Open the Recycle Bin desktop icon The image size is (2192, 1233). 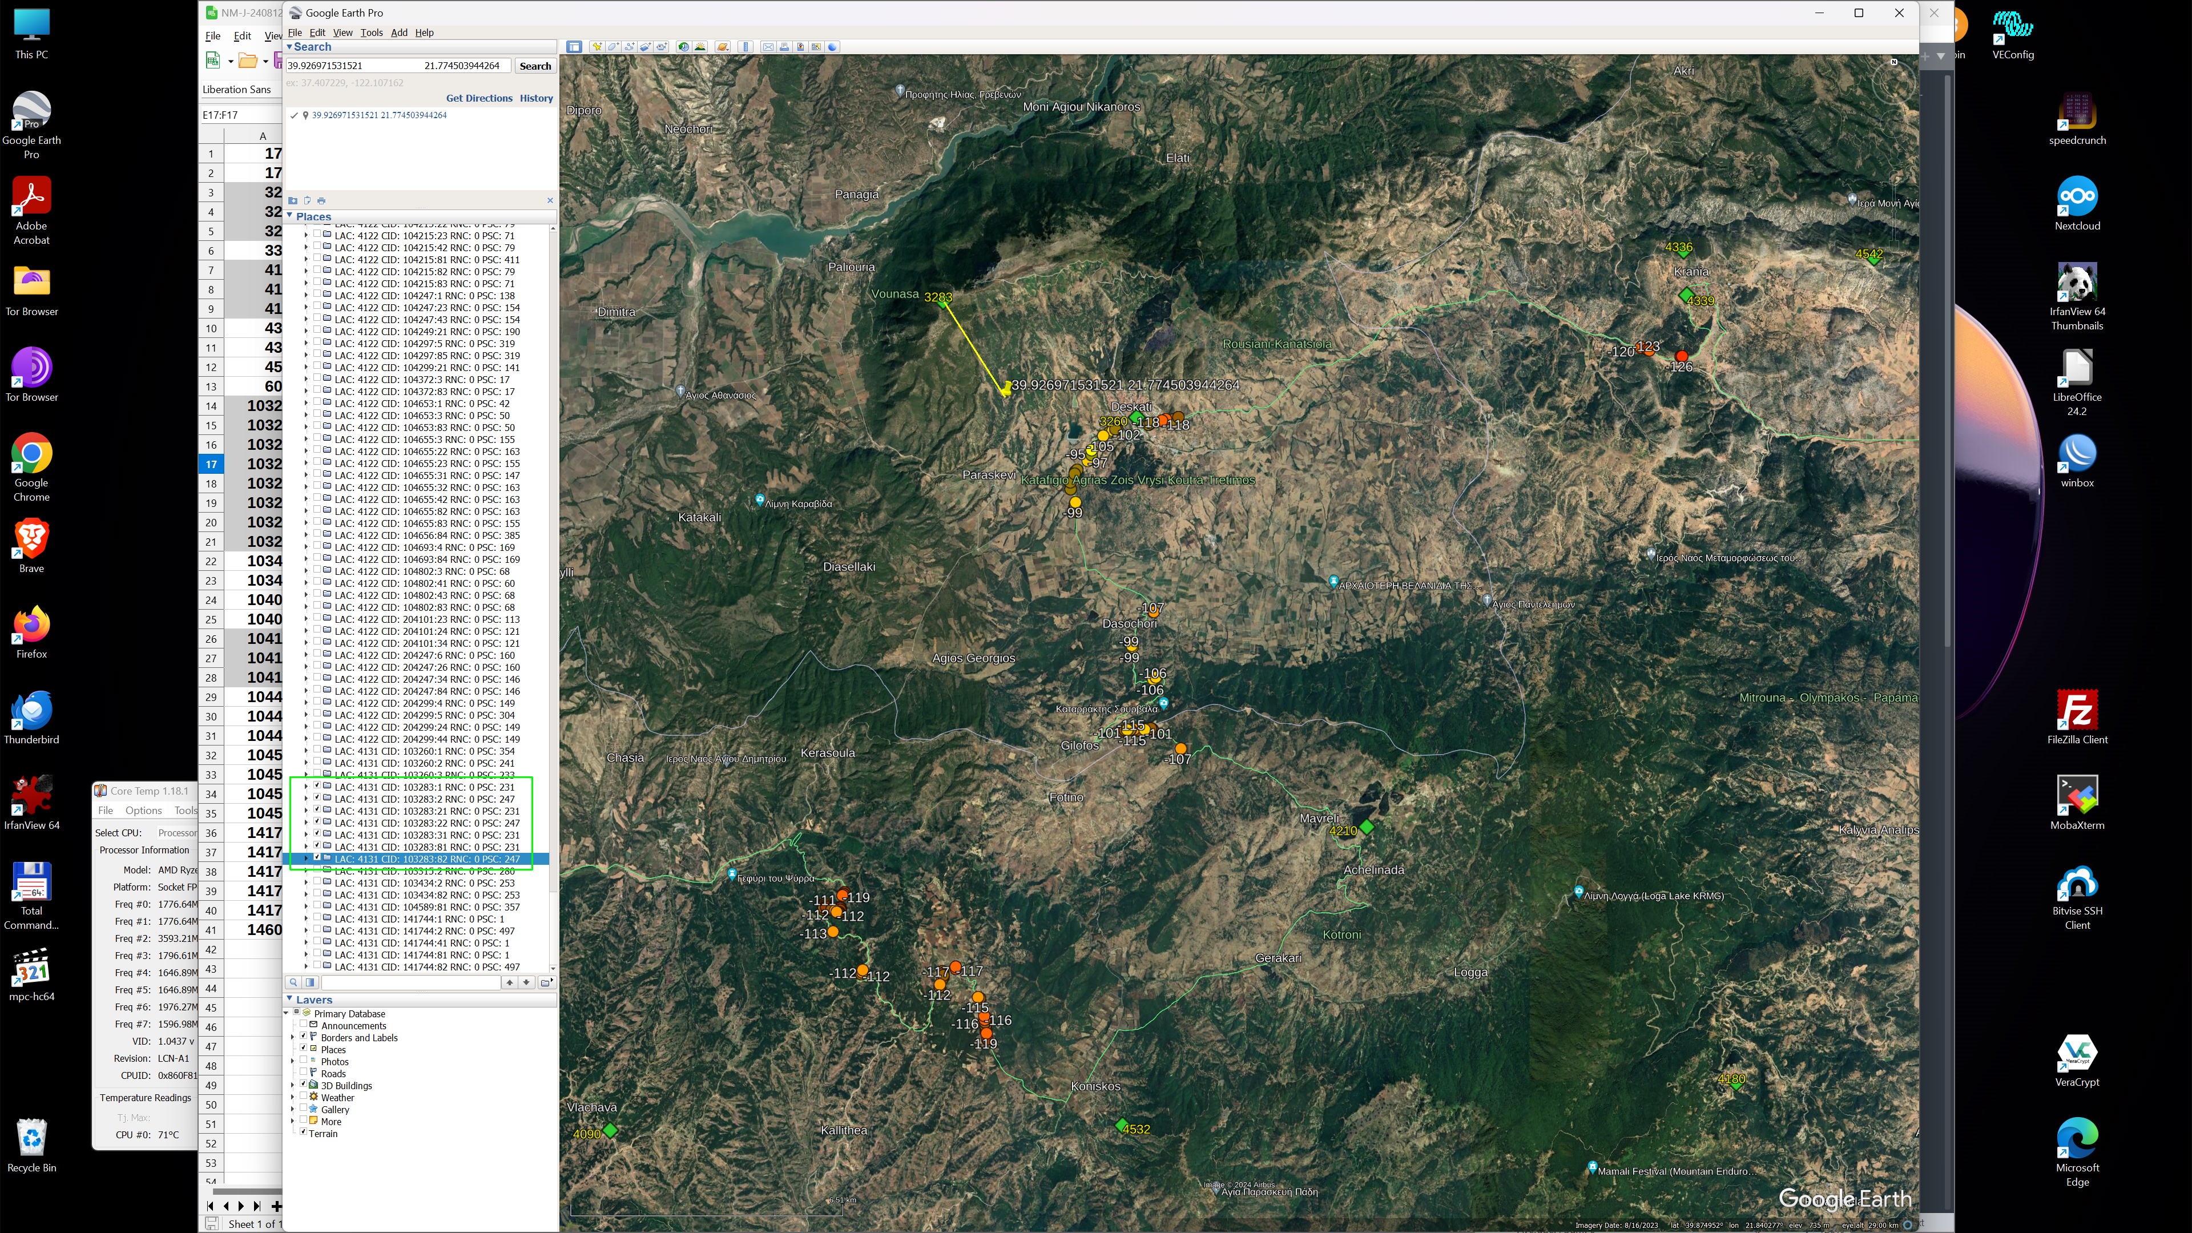point(31,1145)
